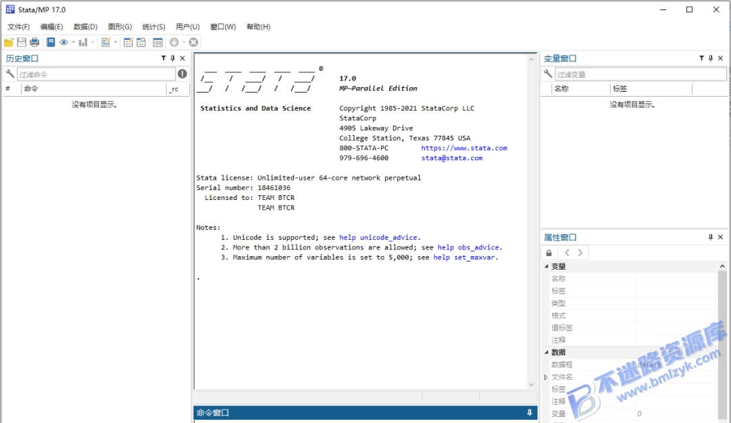Open Viewer icon dropdown arrow
This screenshot has height=423, width=731.
pyautogui.click(x=73, y=43)
